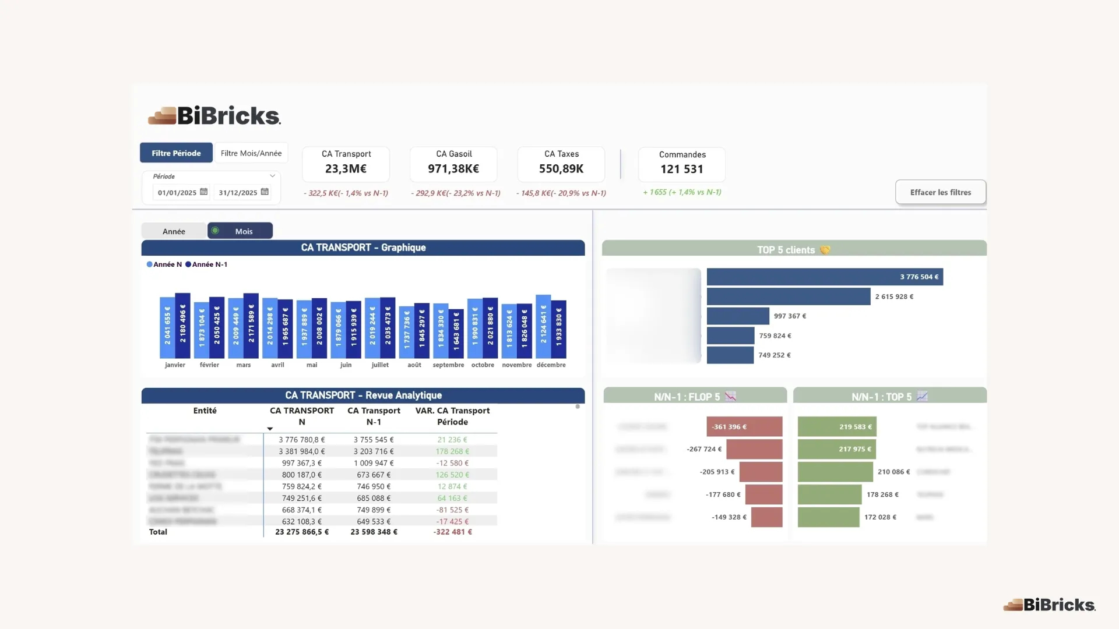This screenshot has width=1119, height=629.
Task: Click the août month label on chart axis
Action: (414, 365)
